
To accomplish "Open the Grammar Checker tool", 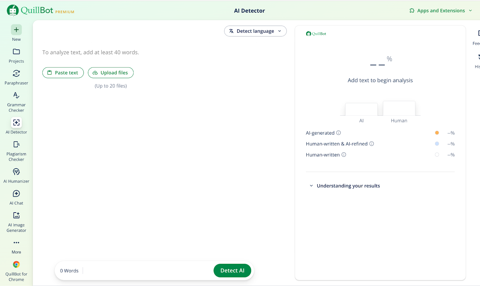I will [16, 95].
